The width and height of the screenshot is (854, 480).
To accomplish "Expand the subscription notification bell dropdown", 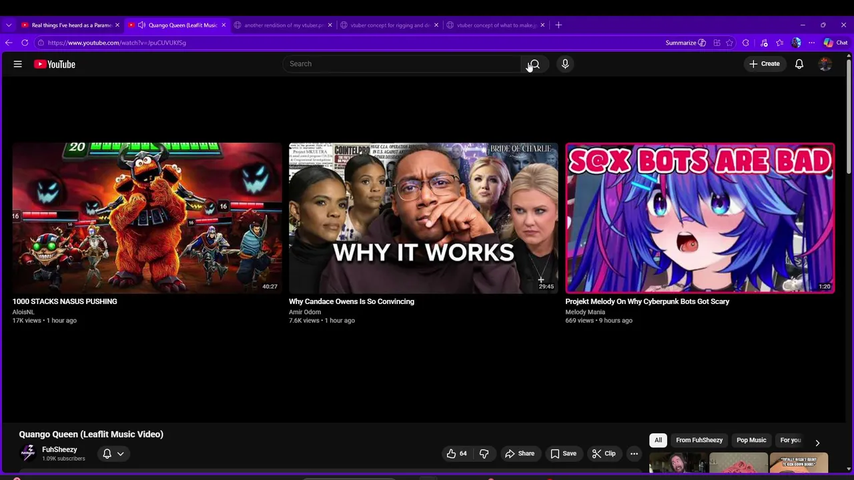I will [x=113, y=453].
